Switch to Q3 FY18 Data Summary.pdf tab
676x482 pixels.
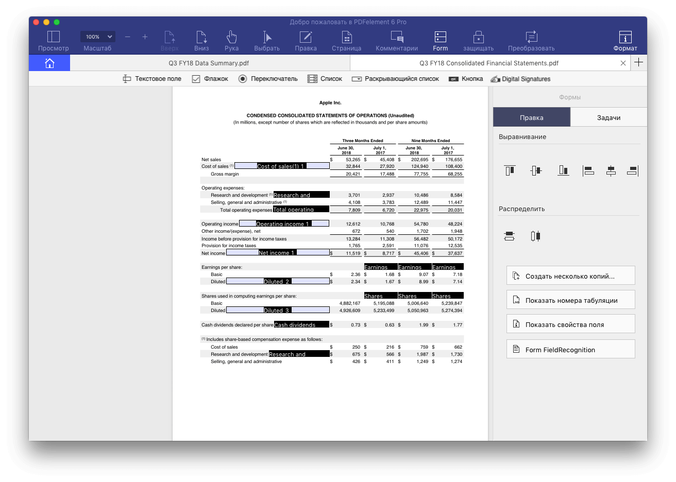click(209, 63)
